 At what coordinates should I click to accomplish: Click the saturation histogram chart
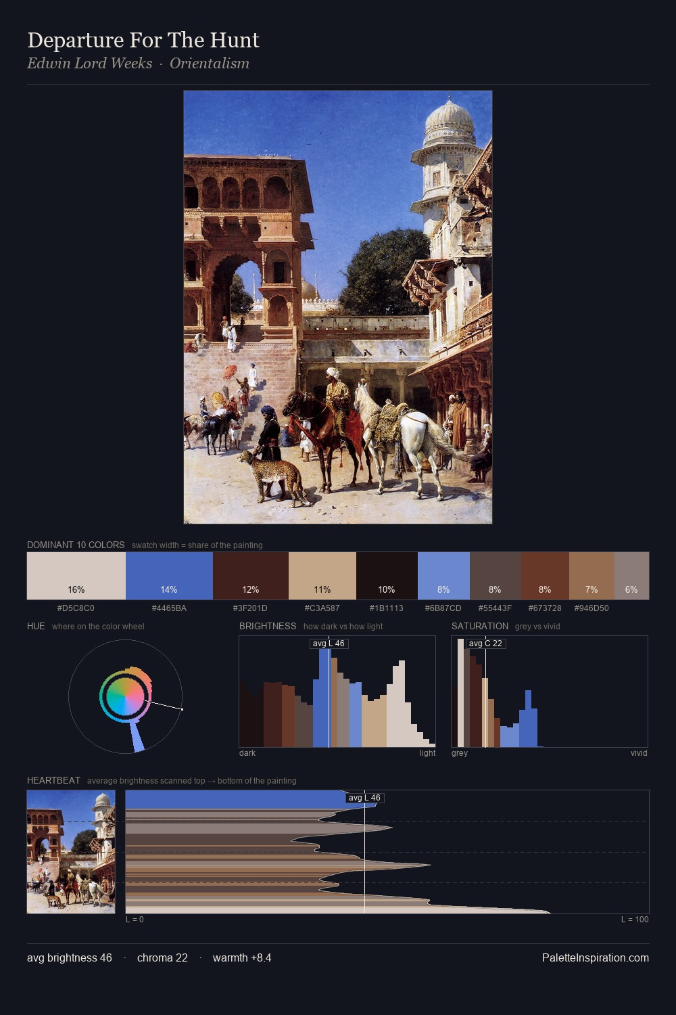click(x=550, y=692)
